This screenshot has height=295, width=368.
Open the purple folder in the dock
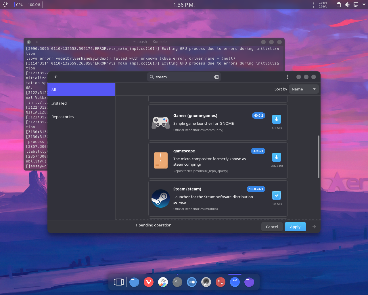pos(249,282)
